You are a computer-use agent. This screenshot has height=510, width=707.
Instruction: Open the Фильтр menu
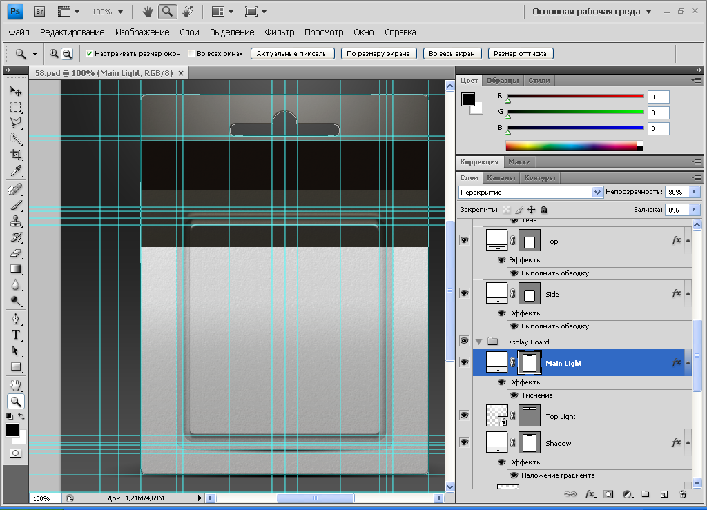coord(280,32)
